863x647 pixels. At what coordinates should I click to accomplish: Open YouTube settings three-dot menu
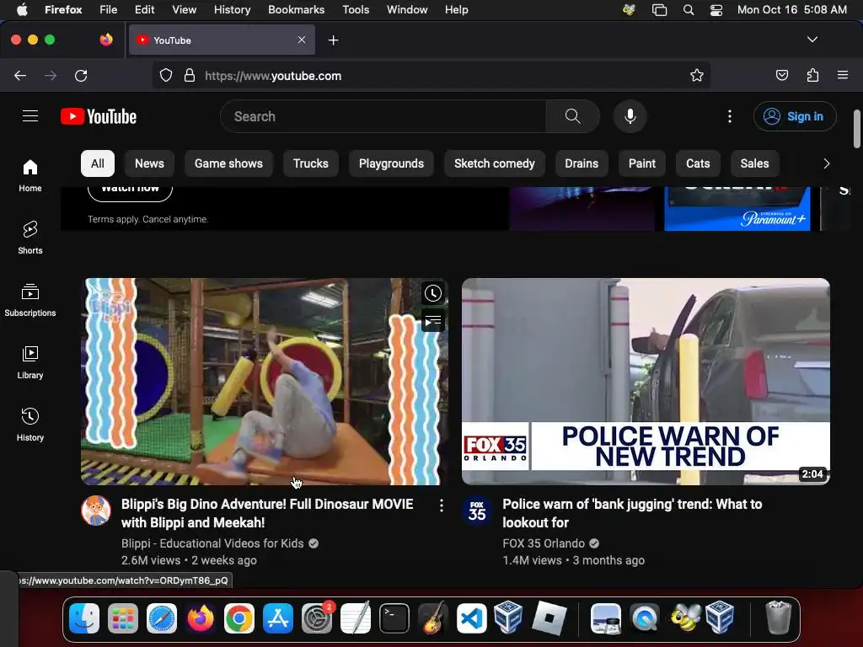pos(729,116)
